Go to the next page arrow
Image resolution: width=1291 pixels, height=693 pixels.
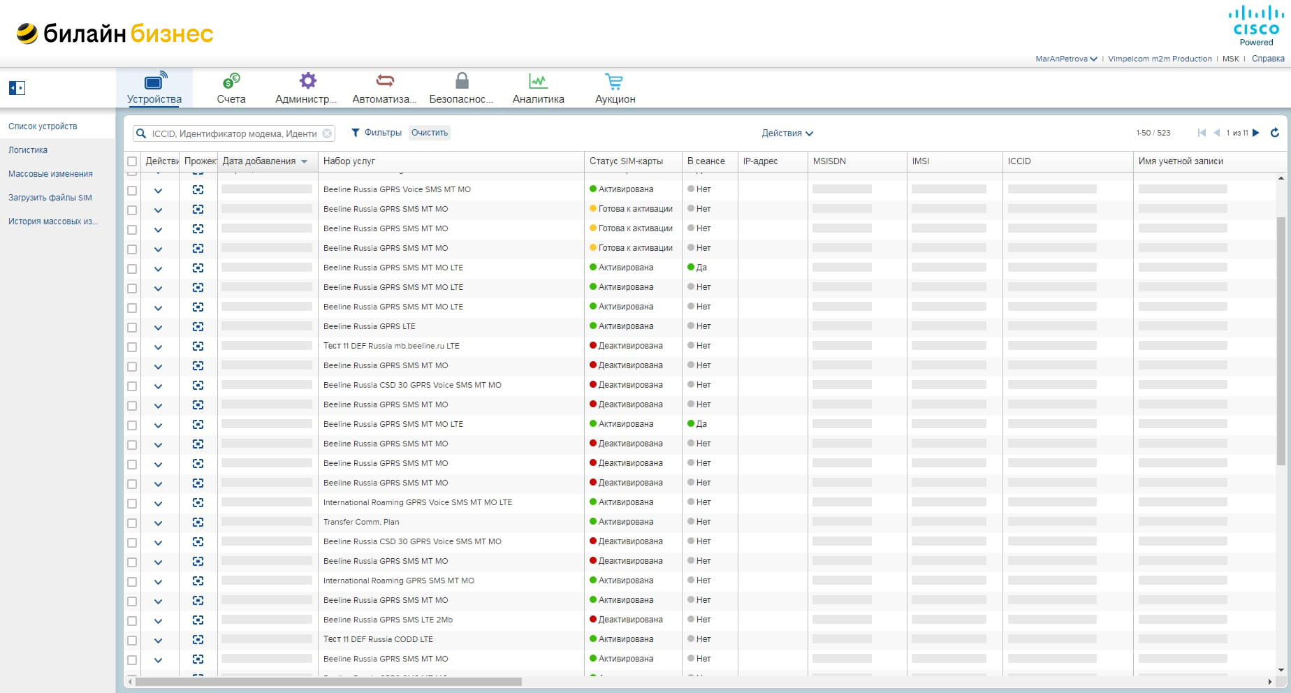coord(1255,133)
